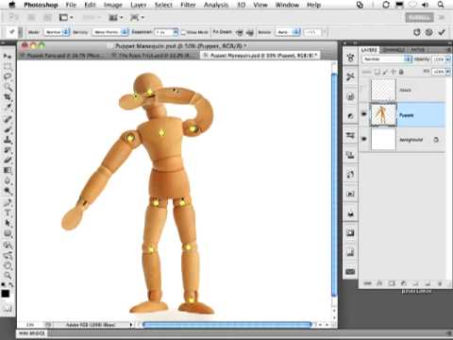
Task: Click the Delete Layer trash icon
Action: (x=440, y=283)
